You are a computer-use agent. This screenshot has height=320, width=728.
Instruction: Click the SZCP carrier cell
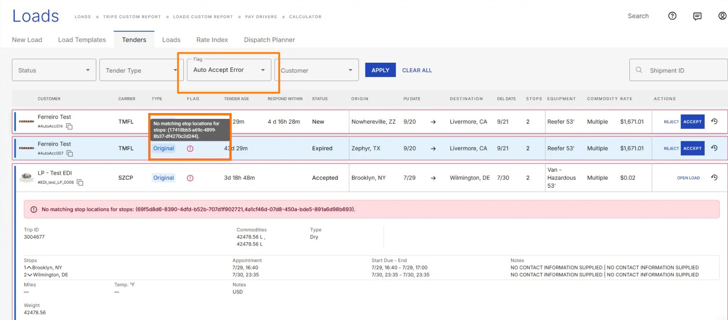pyautogui.click(x=126, y=178)
